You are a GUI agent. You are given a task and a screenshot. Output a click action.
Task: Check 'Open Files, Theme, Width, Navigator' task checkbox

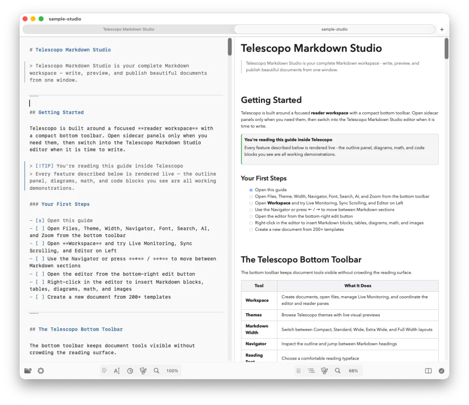click(251, 197)
